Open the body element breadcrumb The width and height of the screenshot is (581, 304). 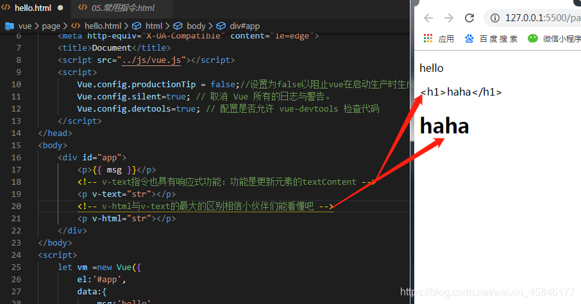(196, 26)
